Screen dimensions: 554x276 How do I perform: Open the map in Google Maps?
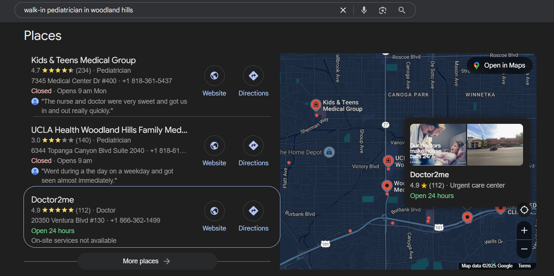pyautogui.click(x=500, y=65)
